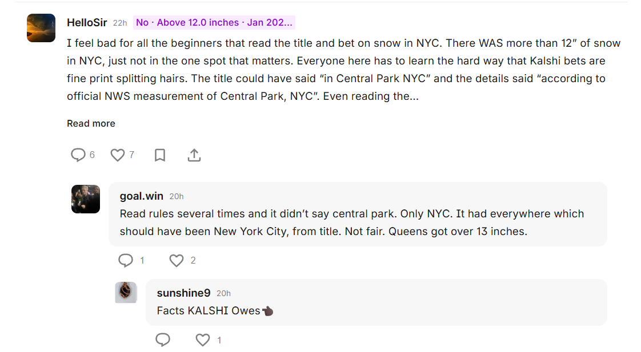
Task: Toggle like on goal.win's reply
Action: coord(177,260)
